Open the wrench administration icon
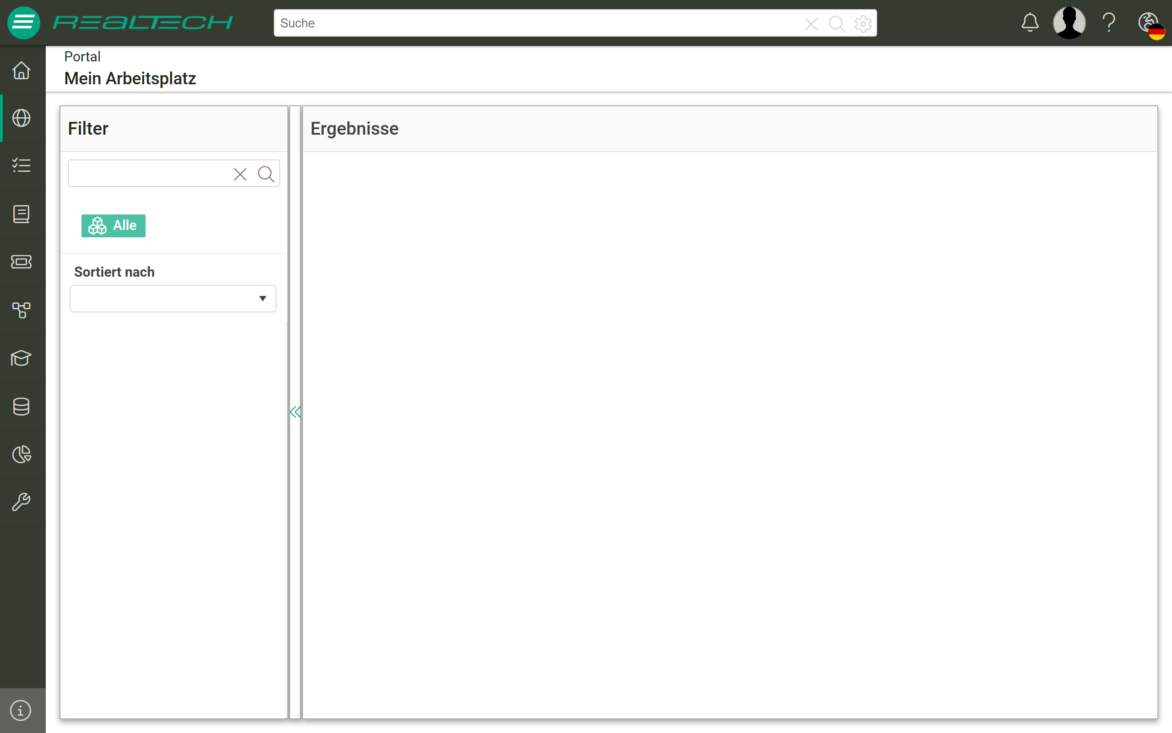 [x=22, y=502]
